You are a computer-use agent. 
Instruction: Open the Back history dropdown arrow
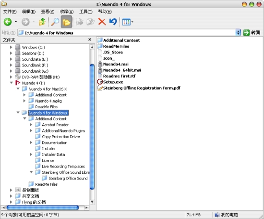point(16,22)
